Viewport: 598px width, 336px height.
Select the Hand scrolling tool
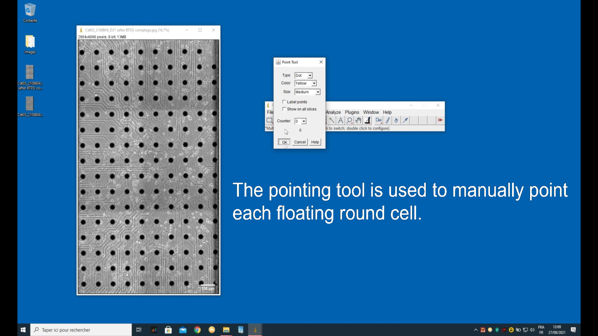pyautogui.click(x=358, y=120)
